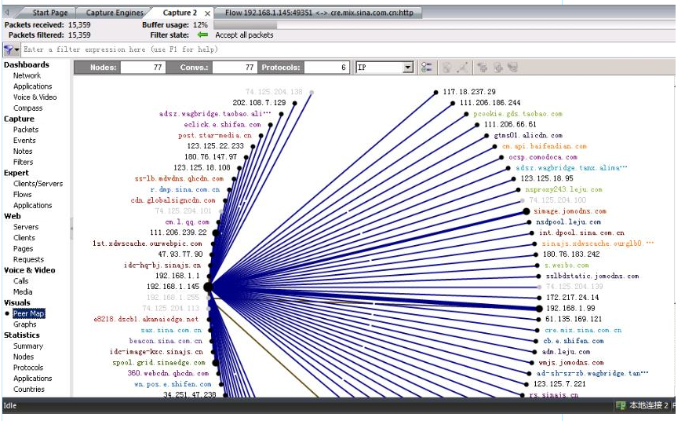Select the pcookie.gds.taobao.com node
This screenshot has height=421, width=685.
point(518,114)
